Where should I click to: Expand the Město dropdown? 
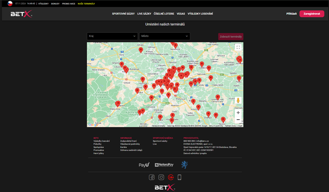pyautogui.click(x=164, y=36)
